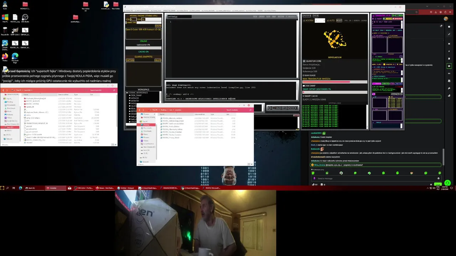Click the IGNITE button
Screen dimensions: 456x256
coord(158,26)
